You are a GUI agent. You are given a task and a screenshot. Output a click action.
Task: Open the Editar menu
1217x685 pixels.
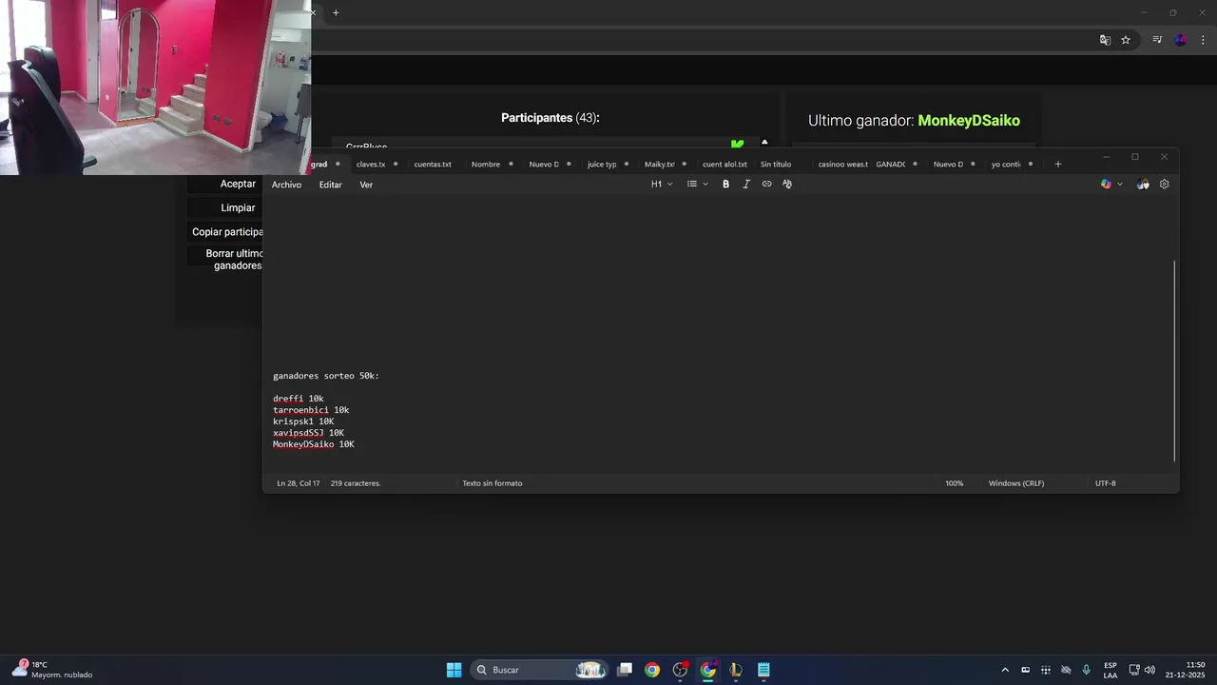pos(330,185)
